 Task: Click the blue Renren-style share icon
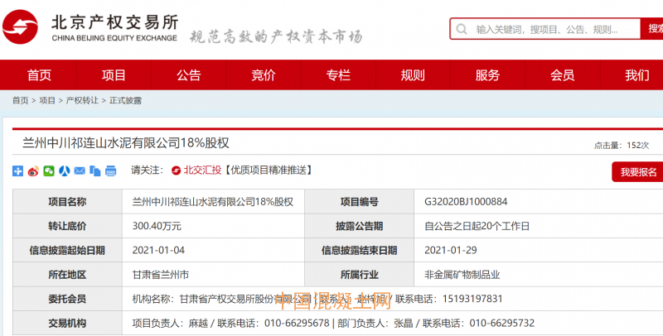point(64,171)
